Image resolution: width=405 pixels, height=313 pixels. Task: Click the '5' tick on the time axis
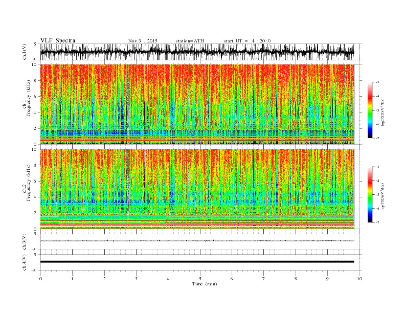click(200, 279)
